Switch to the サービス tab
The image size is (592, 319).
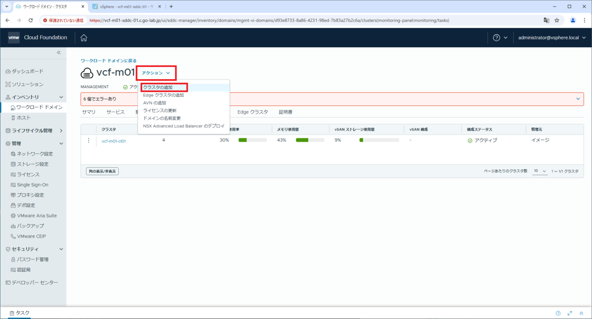point(115,112)
